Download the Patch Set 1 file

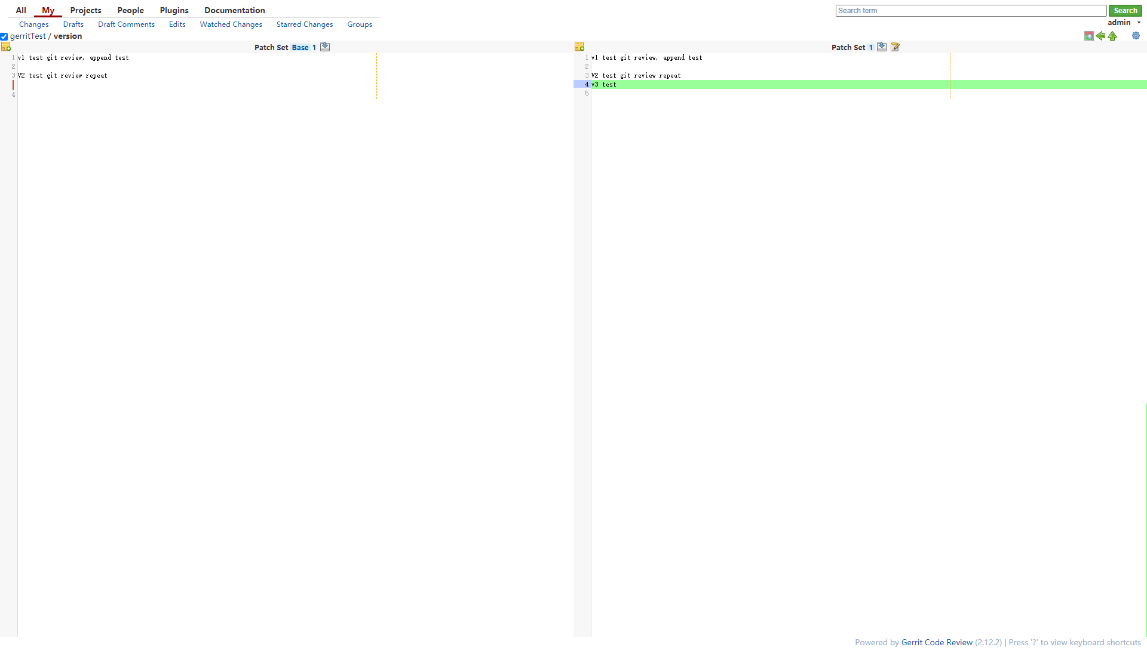pos(882,47)
